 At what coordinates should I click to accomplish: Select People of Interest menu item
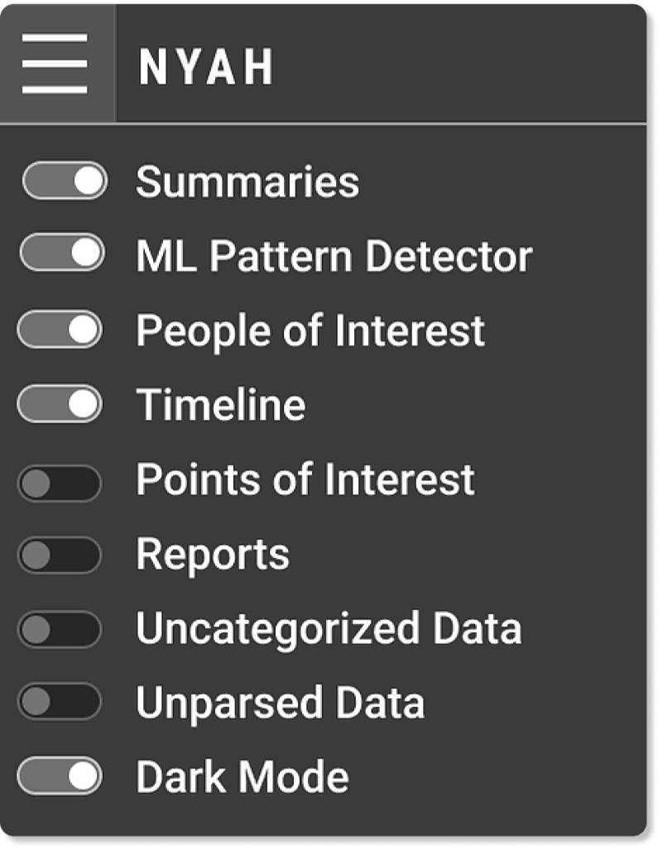[x=310, y=330]
